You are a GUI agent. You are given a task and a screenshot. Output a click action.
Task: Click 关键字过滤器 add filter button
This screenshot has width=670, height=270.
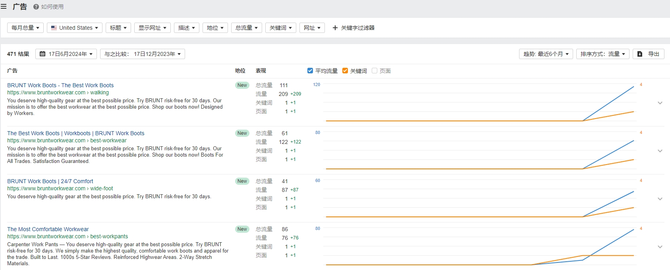click(353, 28)
